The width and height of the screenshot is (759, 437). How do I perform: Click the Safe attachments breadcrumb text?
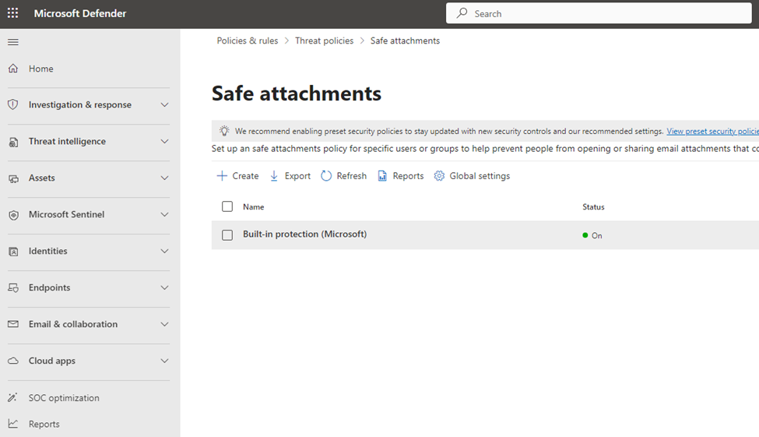[x=405, y=41]
